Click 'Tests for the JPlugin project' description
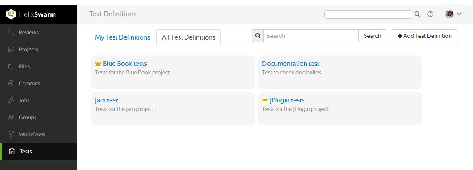 [x=295, y=109]
